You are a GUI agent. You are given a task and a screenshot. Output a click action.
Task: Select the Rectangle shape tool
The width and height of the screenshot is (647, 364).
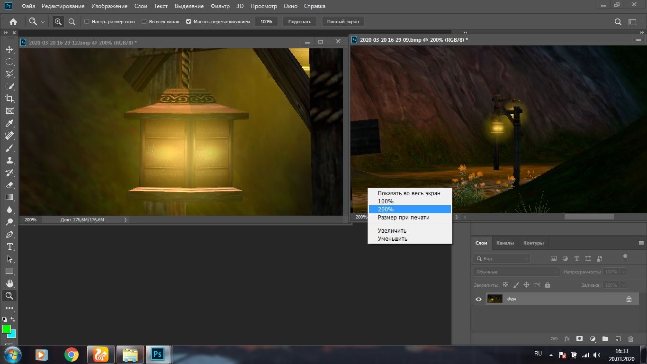[9, 271]
